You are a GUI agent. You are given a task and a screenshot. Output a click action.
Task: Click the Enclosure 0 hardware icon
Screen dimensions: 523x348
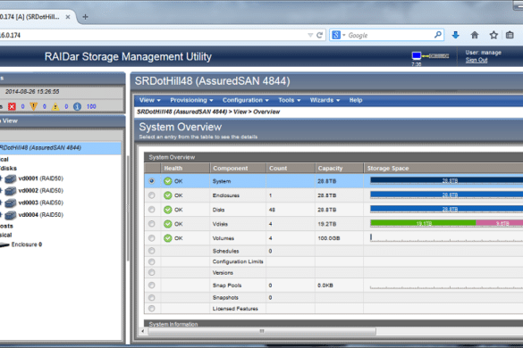click(x=4, y=245)
